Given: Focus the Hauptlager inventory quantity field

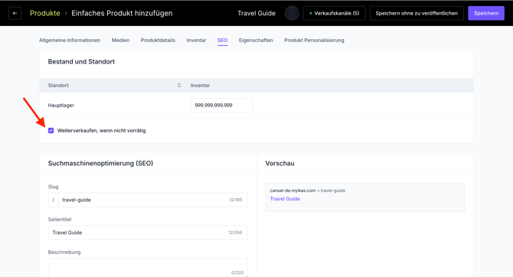Looking at the screenshot, I should coord(222,106).
